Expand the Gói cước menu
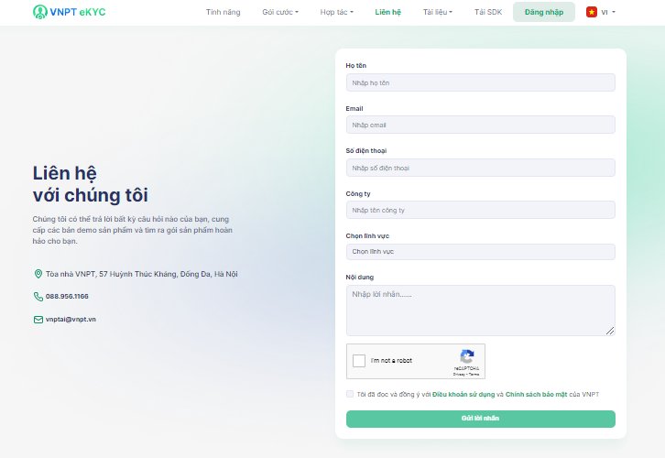Screen dimensions: 665x458 280,12
